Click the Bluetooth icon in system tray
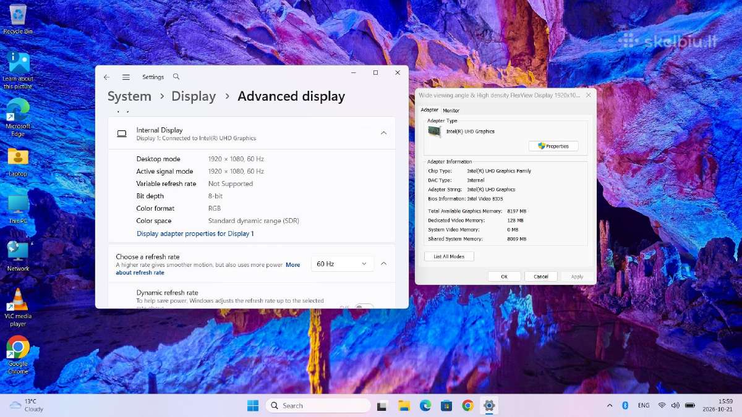 (x=625, y=405)
